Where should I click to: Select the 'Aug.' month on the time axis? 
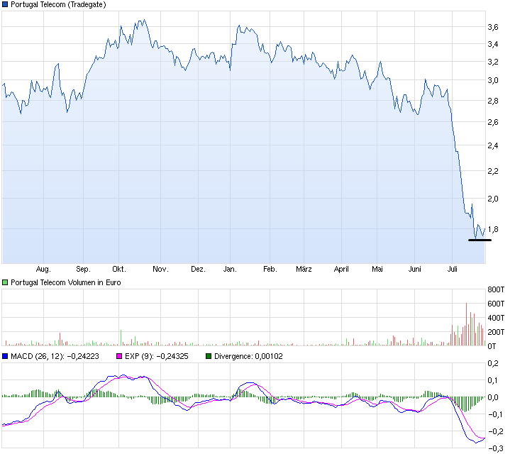coord(43,270)
